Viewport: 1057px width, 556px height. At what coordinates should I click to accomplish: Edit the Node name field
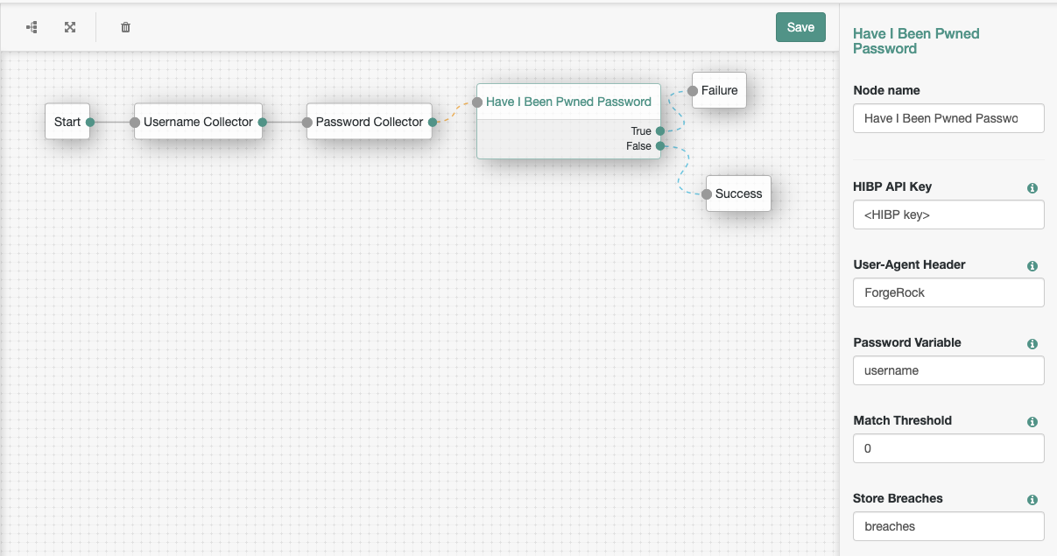[948, 118]
